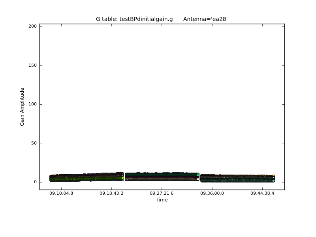The height and width of the screenshot is (237, 316).
Task: Click the white marker ending middle cluster
Action: pos(198,179)
